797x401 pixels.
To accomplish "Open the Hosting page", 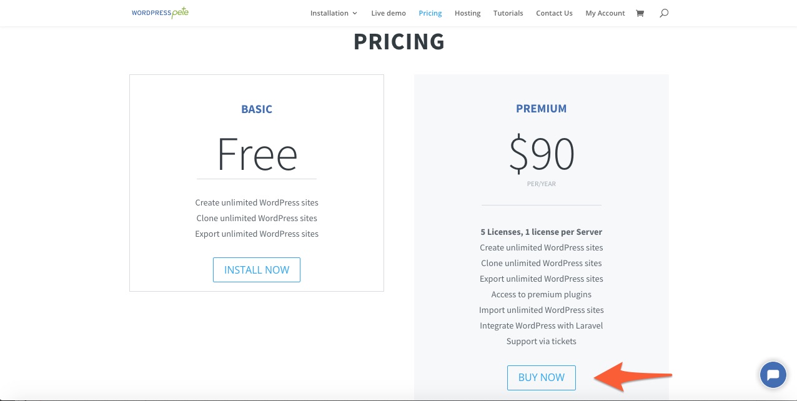I will [x=468, y=13].
